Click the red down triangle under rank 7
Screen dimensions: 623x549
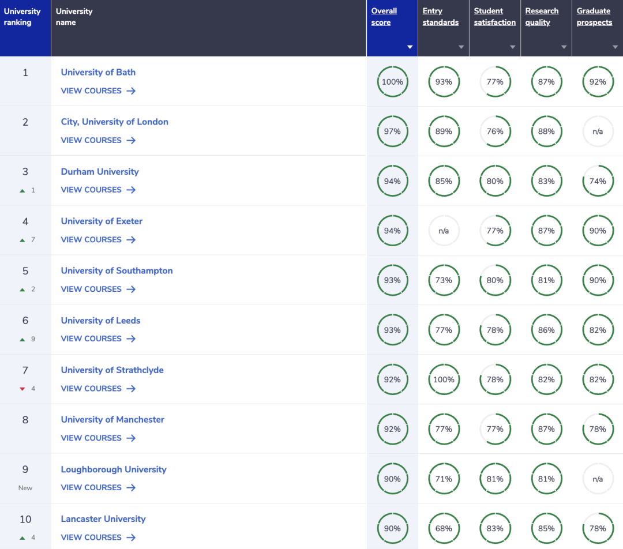click(x=22, y=389)
